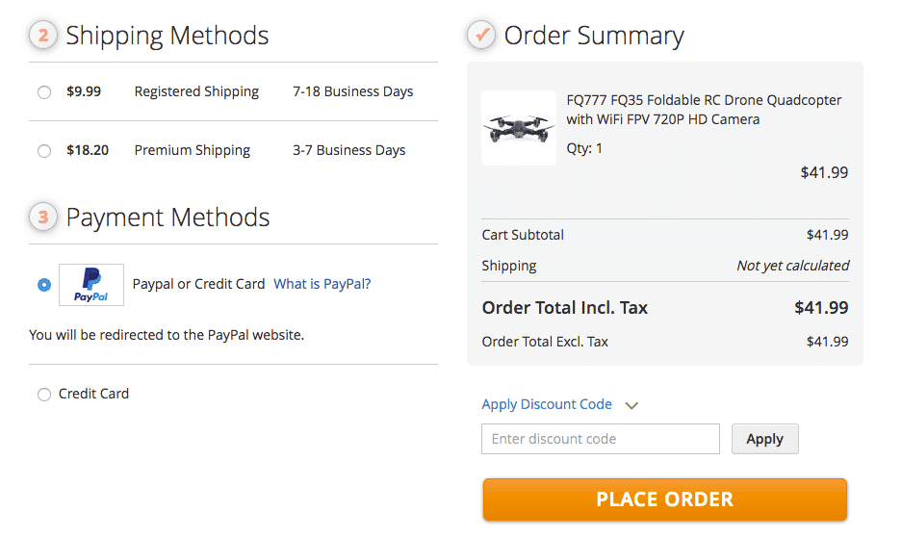
Task: Open the What is PayPal? link
Action: pyautogui.click(x=322, y=284)
